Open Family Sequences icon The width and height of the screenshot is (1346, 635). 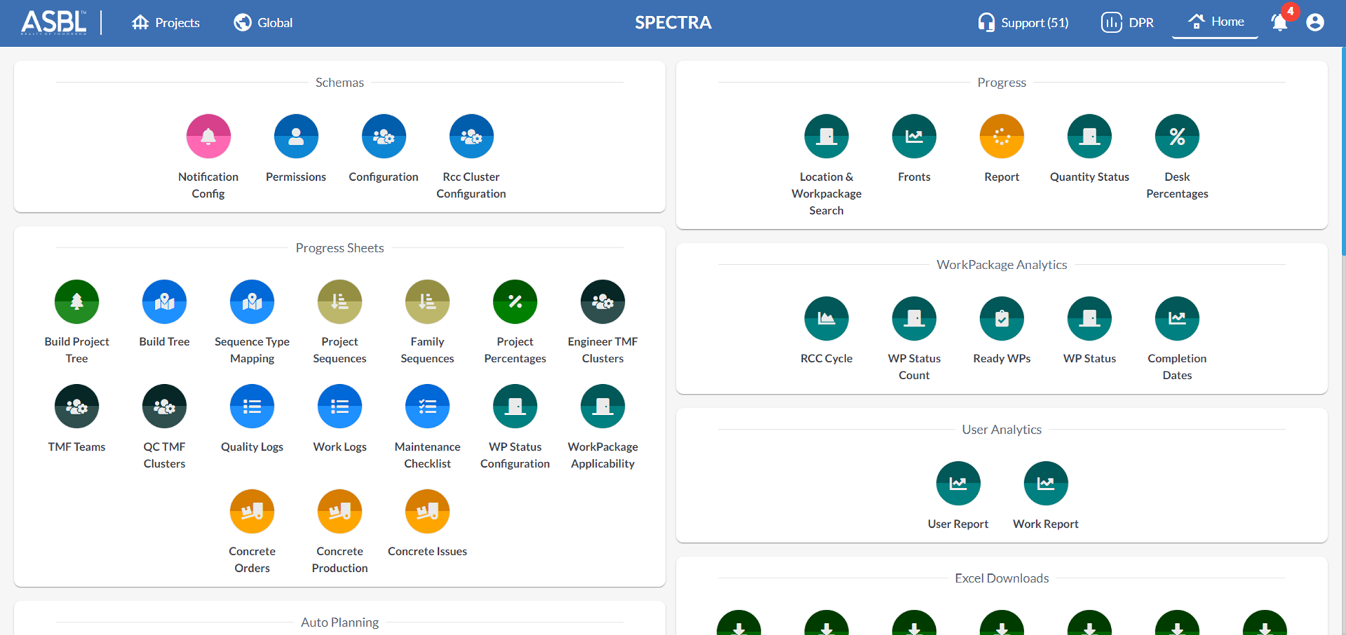[x=427, y=301]
